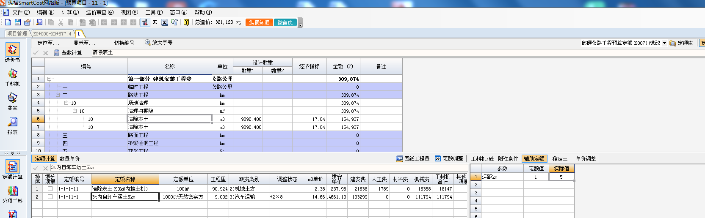Open the 工料机 sidebar icon
705x218 pixels.
(13, 77)
